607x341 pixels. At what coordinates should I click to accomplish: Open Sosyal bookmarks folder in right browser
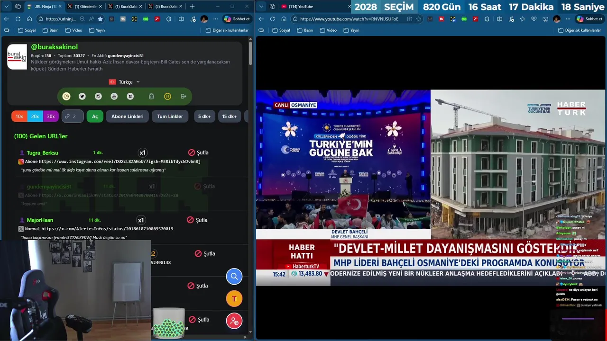pyautogui.click(x=281, y=30)
